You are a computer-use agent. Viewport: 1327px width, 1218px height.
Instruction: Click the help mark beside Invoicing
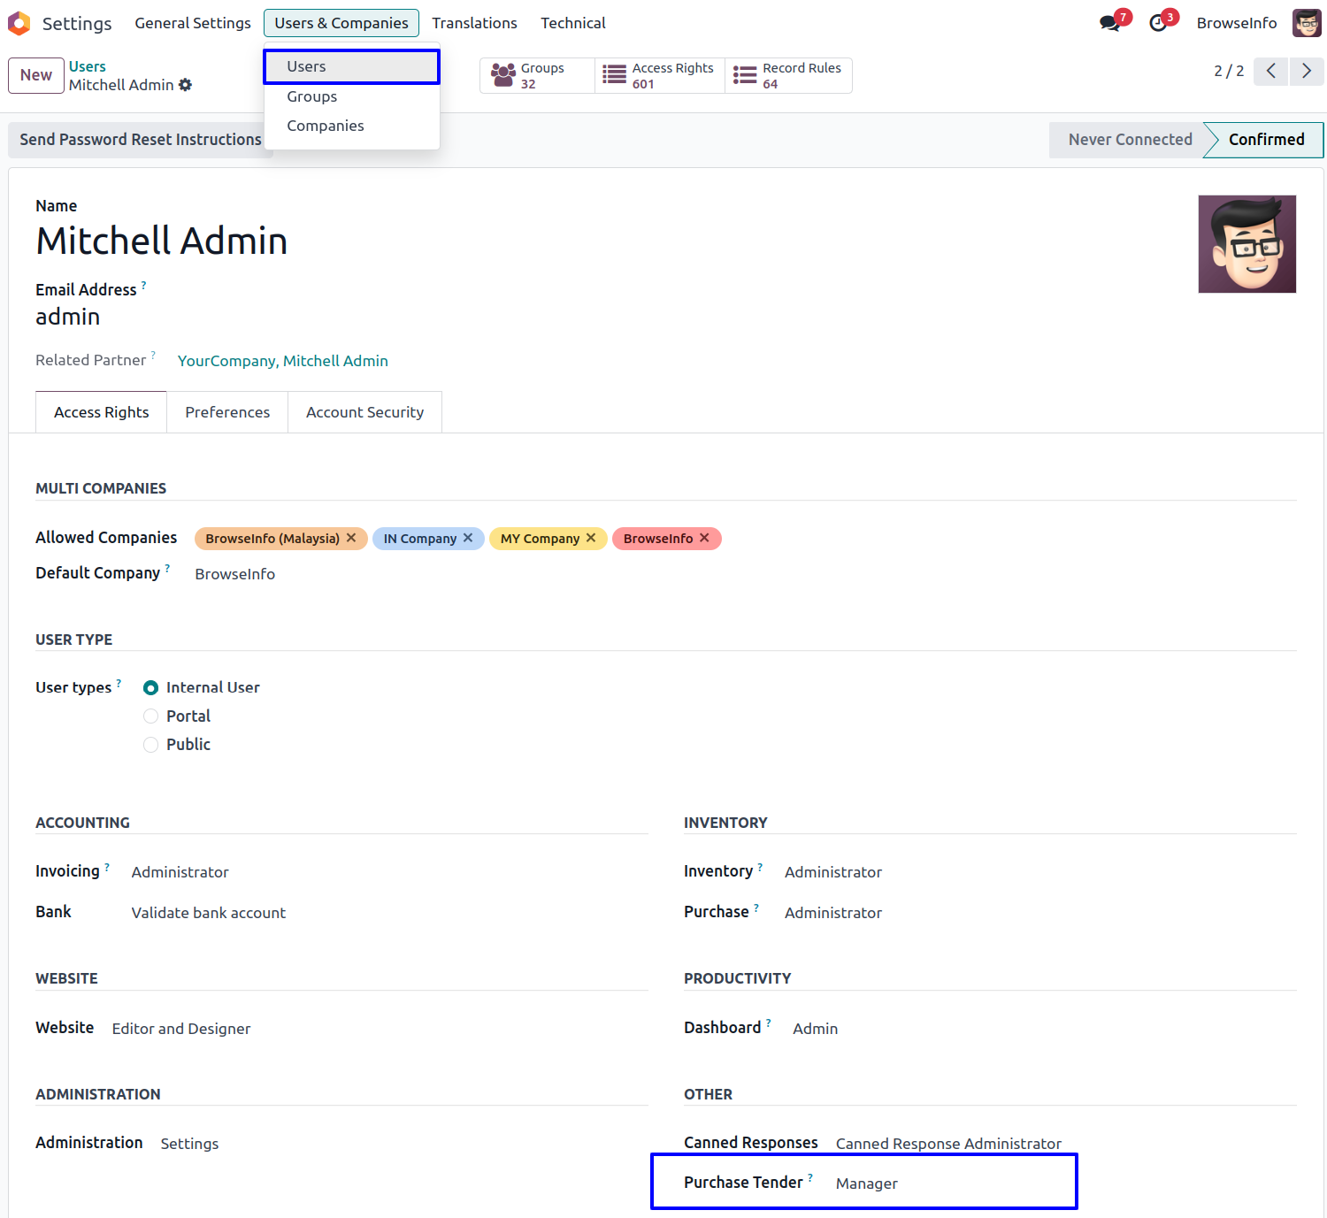point(107,867)
